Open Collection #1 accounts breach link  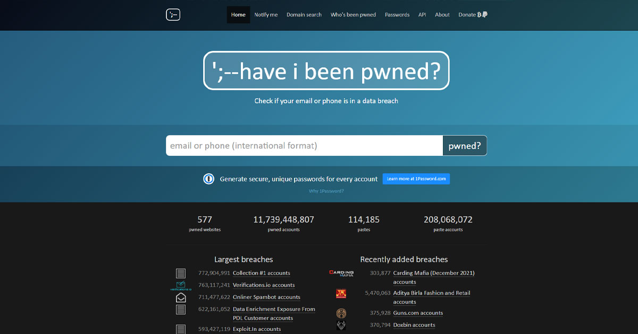pos(262,273)
